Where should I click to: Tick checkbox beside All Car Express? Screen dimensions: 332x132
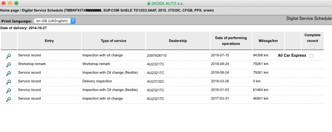coord(312,56)
